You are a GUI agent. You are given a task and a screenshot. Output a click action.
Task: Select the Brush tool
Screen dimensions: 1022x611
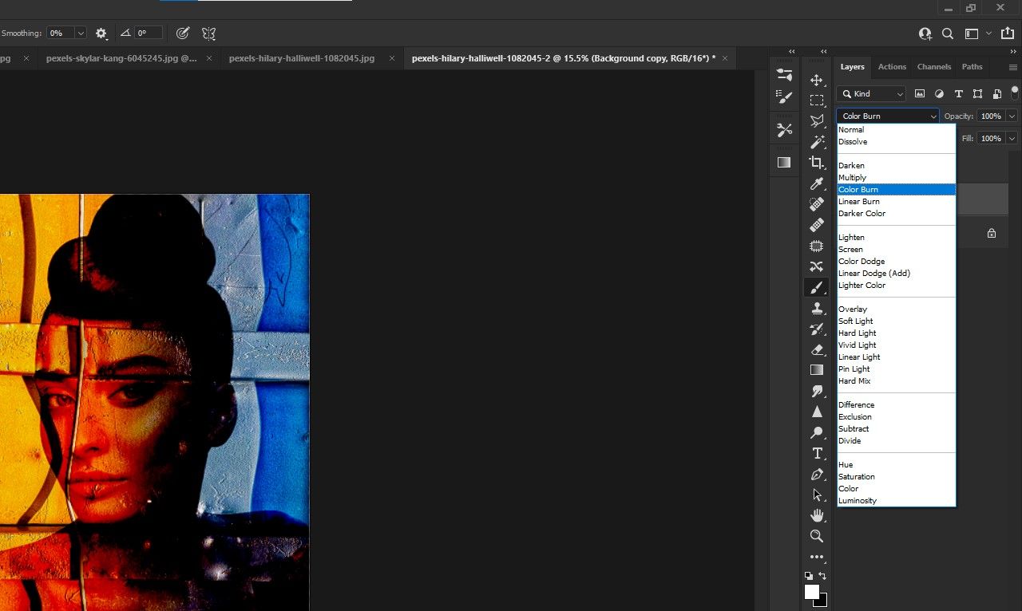(x=817, y=287)
